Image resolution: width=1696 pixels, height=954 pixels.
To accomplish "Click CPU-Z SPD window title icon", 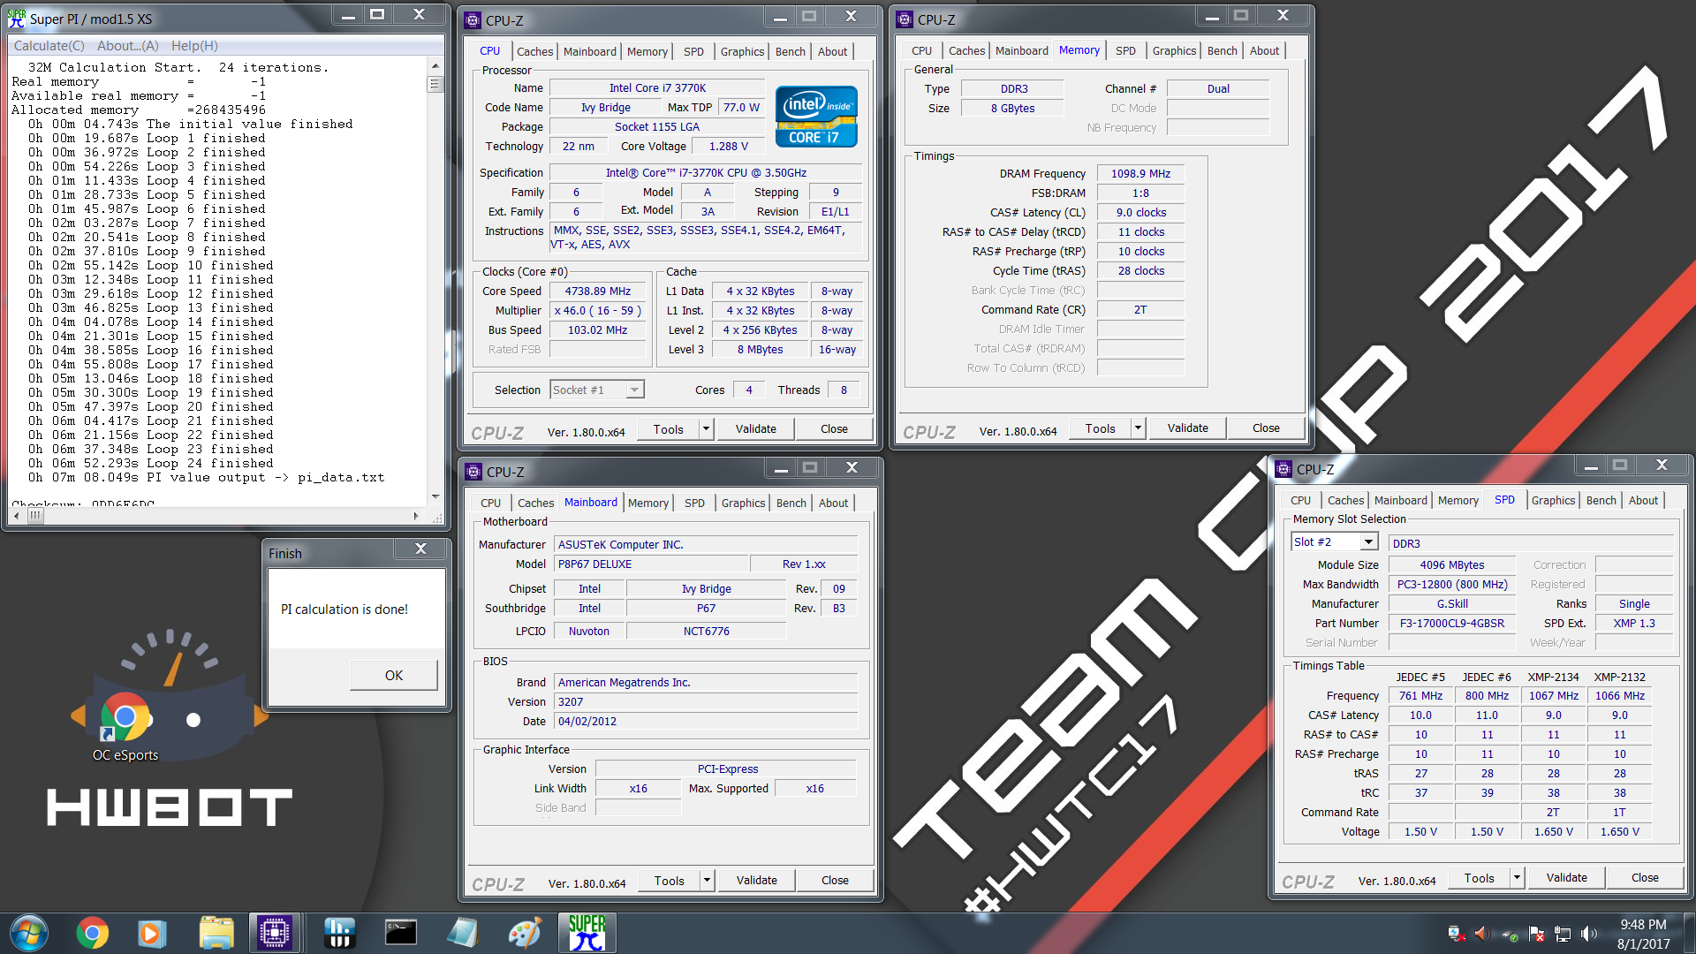I will [1284, 469].
